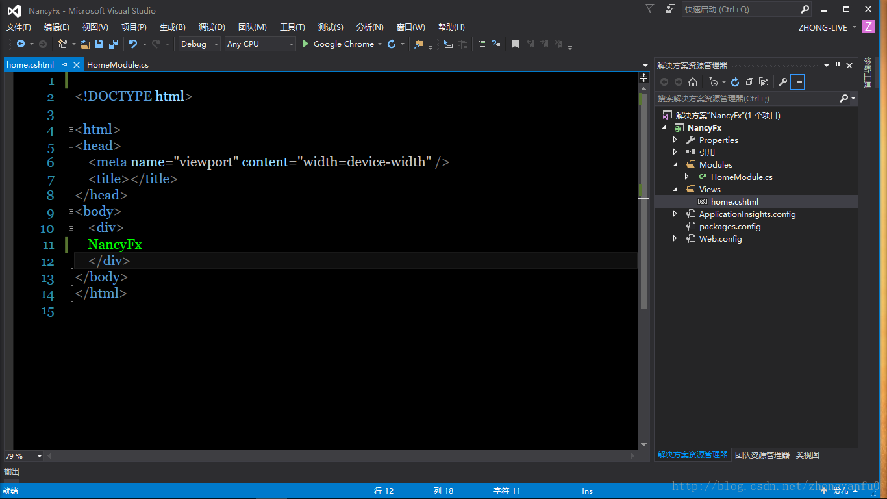Image resolution: width=887 pixels, height=499 pixels.
Task: Open the 团队资源管理器 panel tab
Action: [x=762, y=455]
